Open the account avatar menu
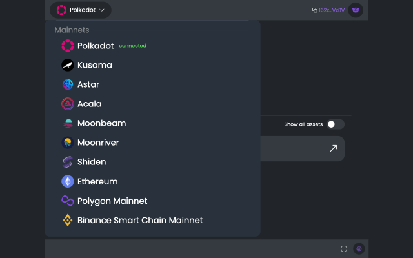Image resolution: width=413 pixels, height=258 pixels. click(356, 10)
